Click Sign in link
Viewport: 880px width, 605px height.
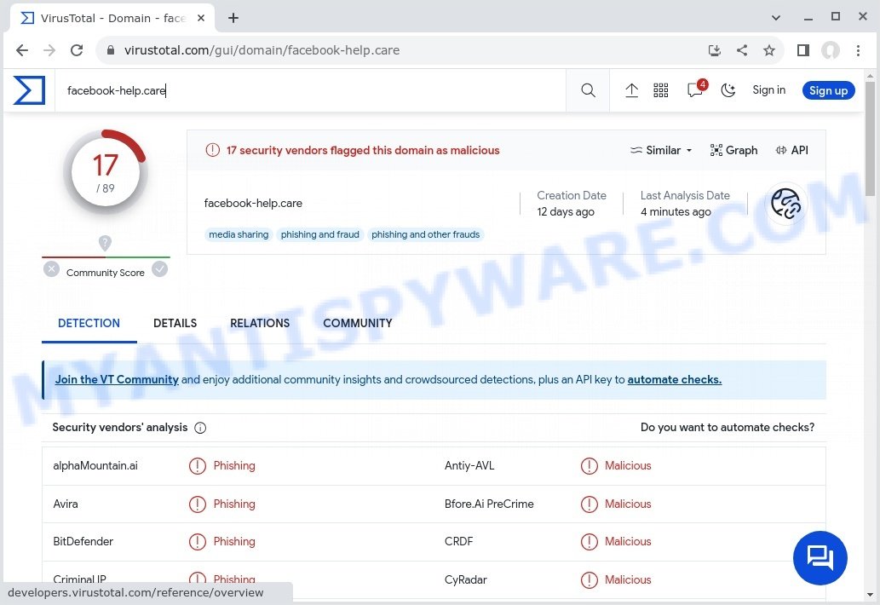pyautogui.click(x=768, y=89)
